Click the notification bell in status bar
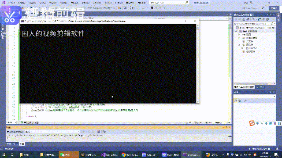Screen dimensions: 282x158 (x=277, y=149)
